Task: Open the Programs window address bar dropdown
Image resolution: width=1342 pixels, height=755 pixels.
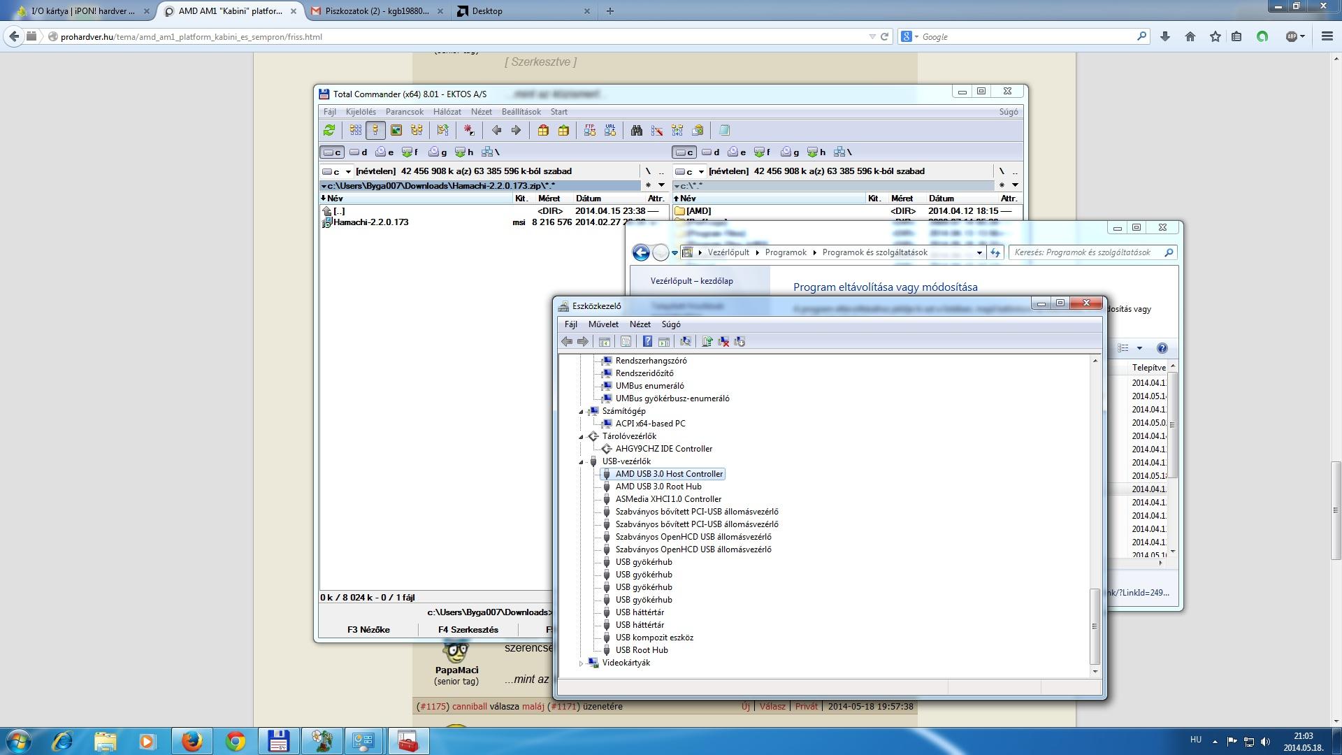Action: point(979,252)
